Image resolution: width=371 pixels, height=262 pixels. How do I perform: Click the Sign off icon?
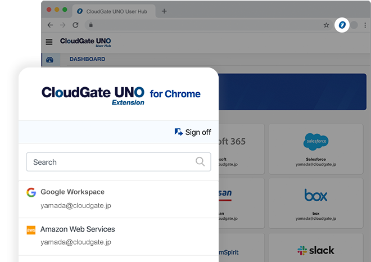click(x=178, y=132)
